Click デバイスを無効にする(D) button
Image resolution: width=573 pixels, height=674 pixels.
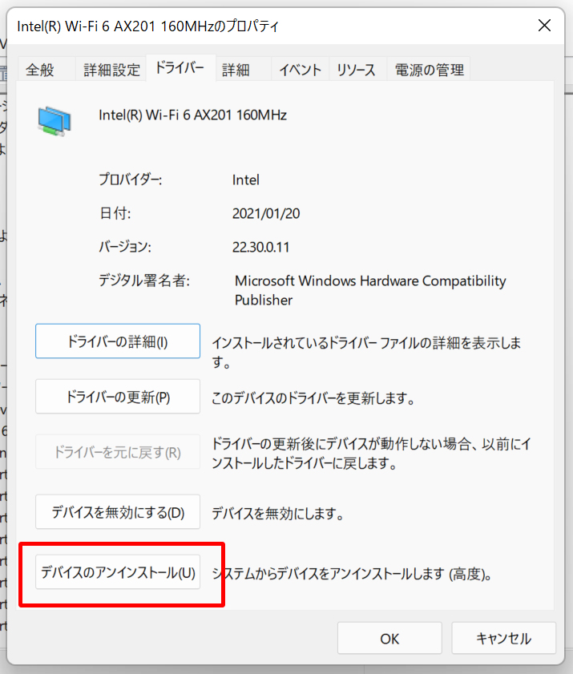(118, 512)
